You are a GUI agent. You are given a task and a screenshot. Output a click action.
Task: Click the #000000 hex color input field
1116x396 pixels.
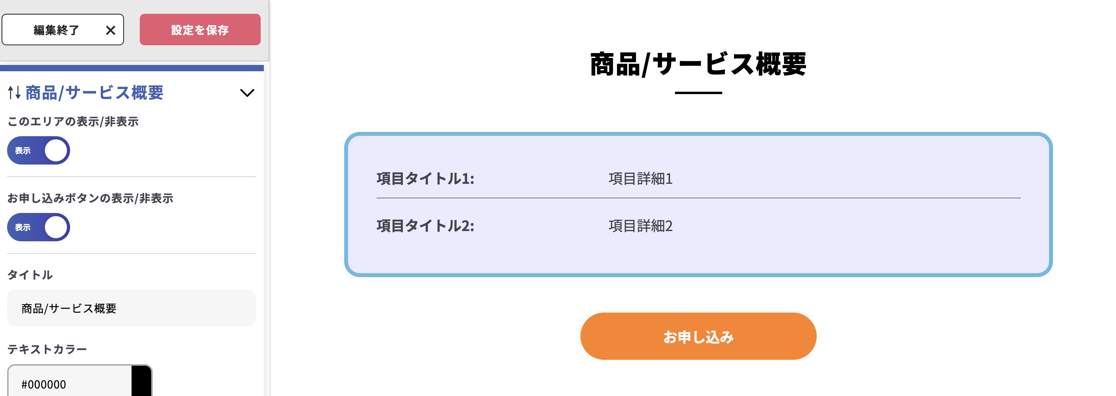(65, 384)
